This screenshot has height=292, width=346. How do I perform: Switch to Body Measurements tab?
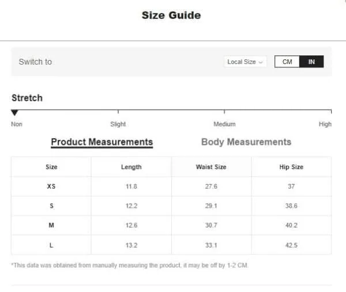(x=246, y=142)
